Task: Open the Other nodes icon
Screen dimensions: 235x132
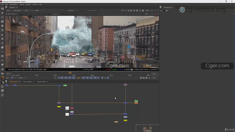Action: pos(2,74)
